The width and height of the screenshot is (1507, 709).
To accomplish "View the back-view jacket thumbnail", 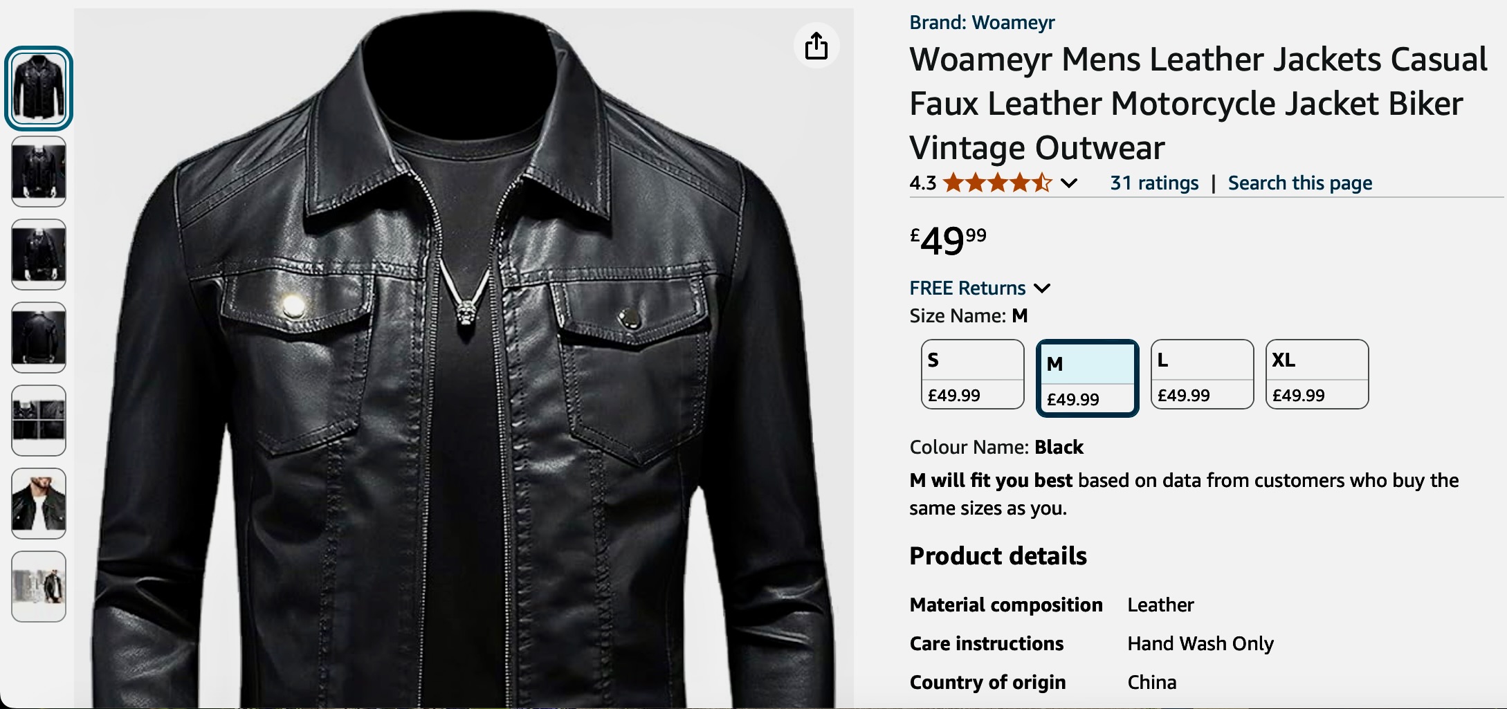I will (39, 338).
